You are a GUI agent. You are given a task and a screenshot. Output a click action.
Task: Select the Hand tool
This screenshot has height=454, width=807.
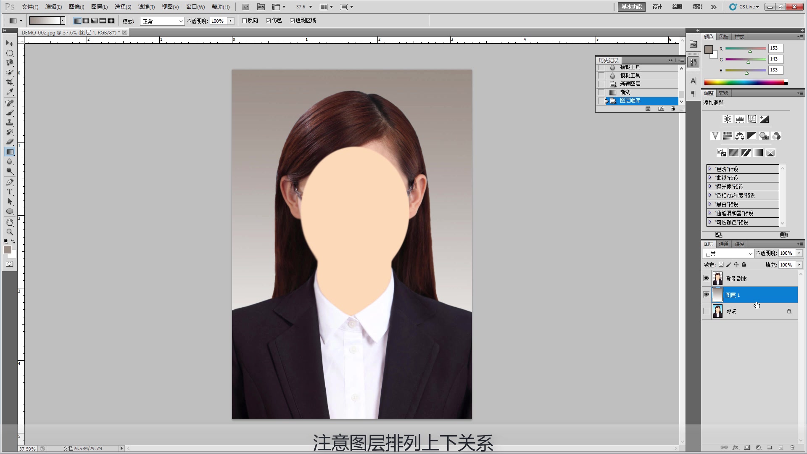[10, 222]
